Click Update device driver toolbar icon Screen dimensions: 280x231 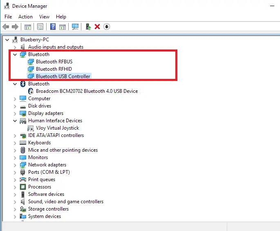[x=88, y=27]
